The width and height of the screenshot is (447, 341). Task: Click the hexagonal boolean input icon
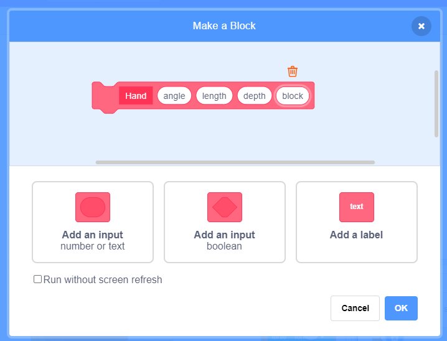[225, 207]
